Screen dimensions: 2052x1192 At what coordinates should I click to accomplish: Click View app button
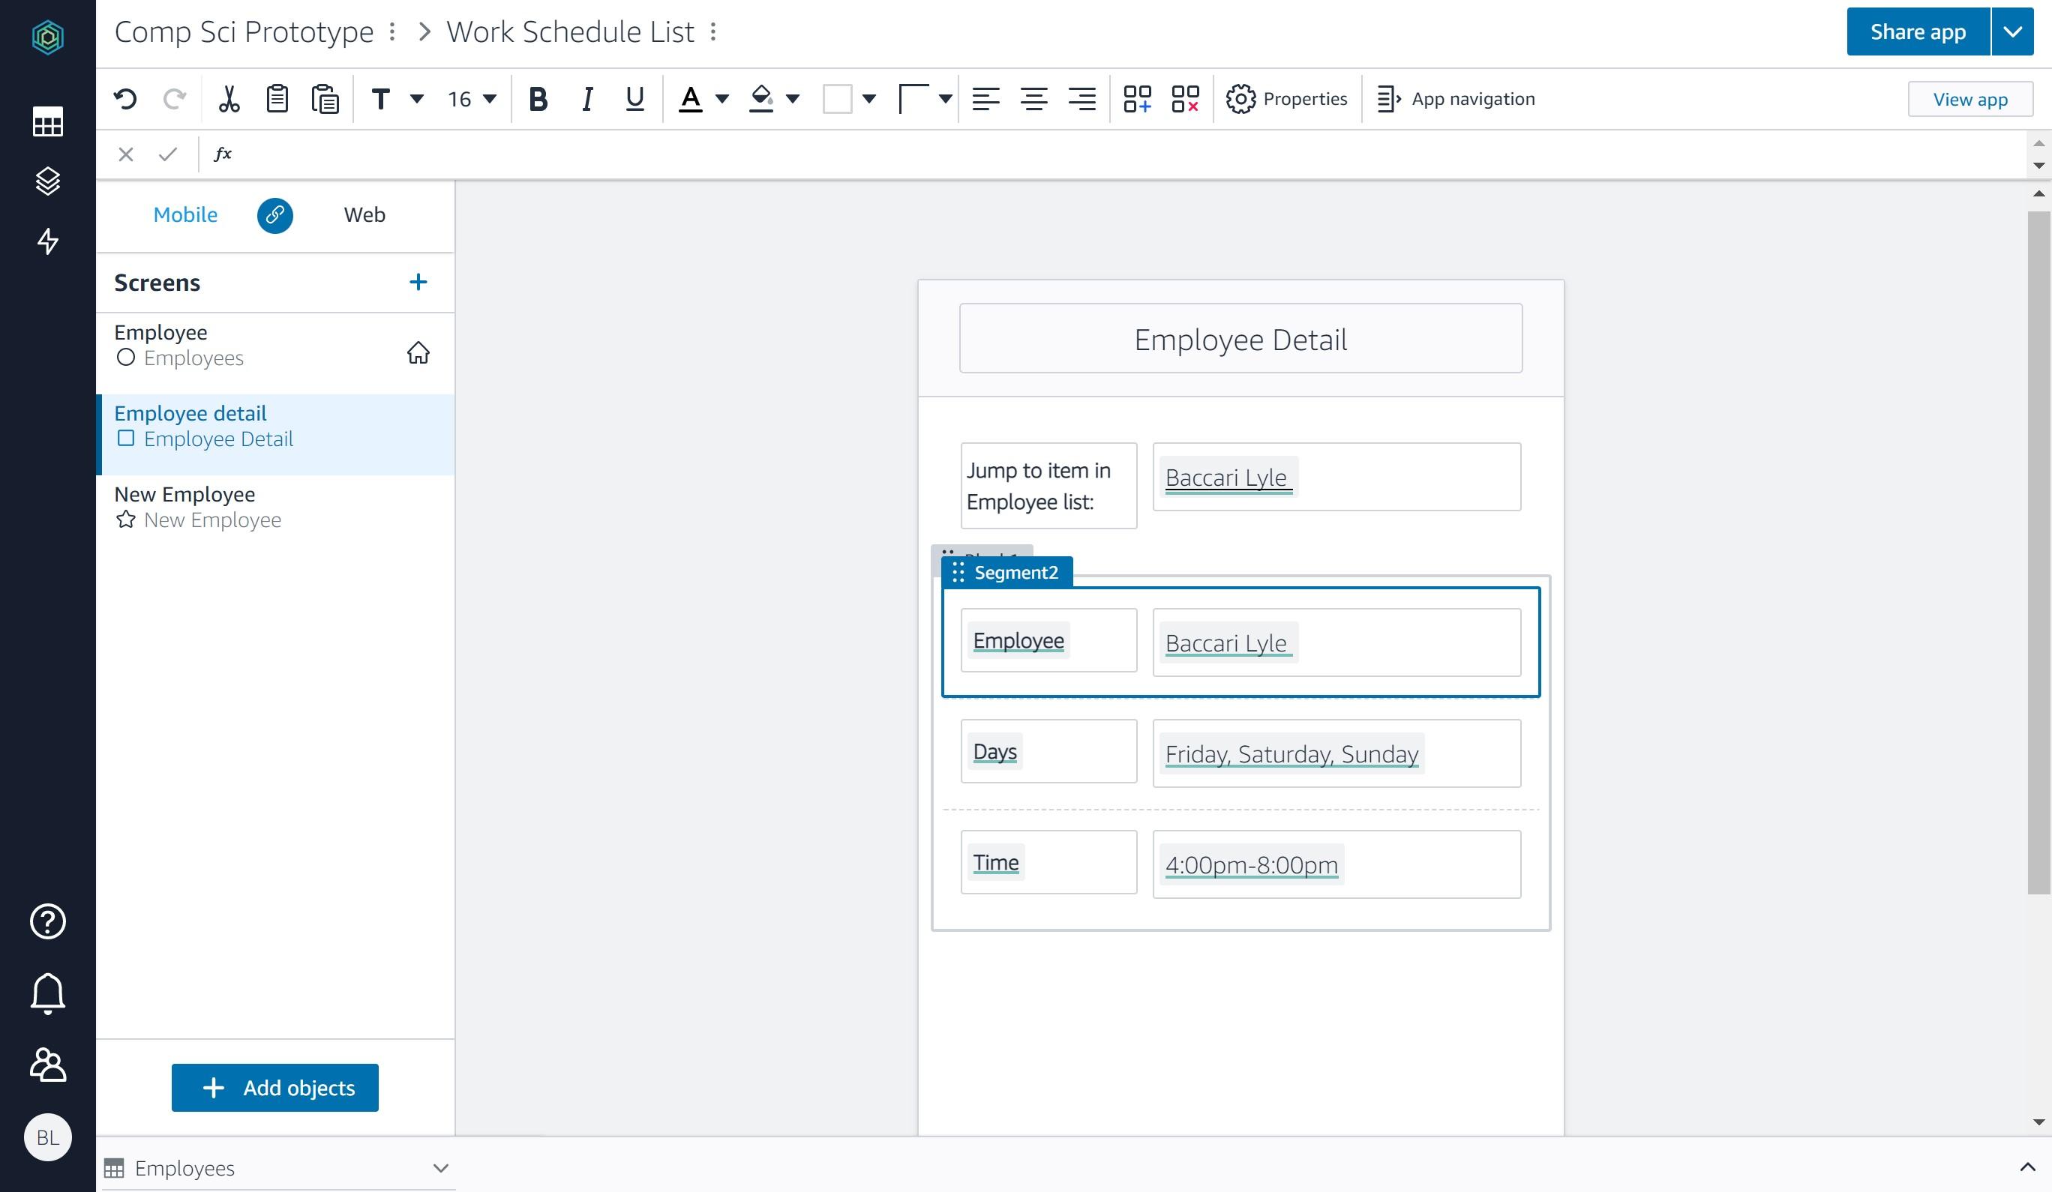tap(1969, 98)
